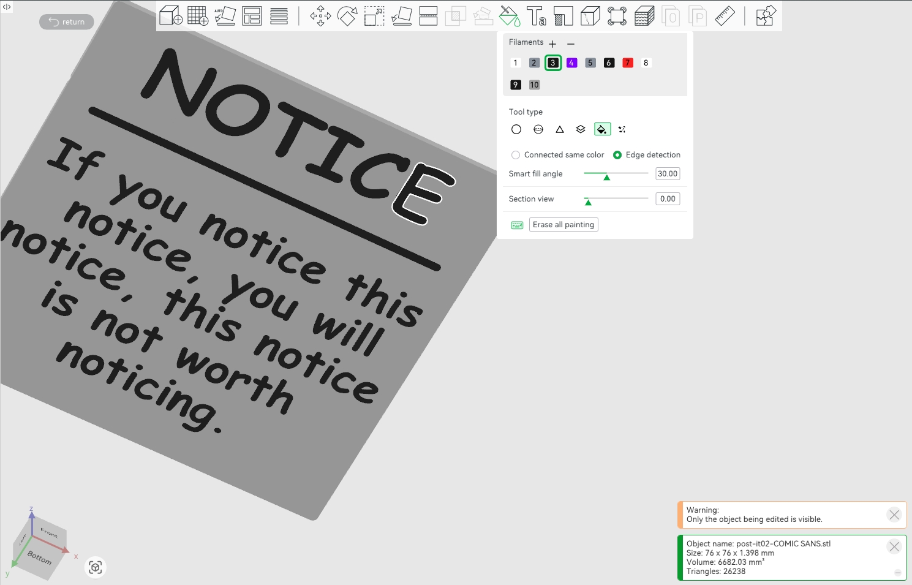Dismiss the visibility warning notification
This screenshot has height=585, width=912.
tap(894, 515)
